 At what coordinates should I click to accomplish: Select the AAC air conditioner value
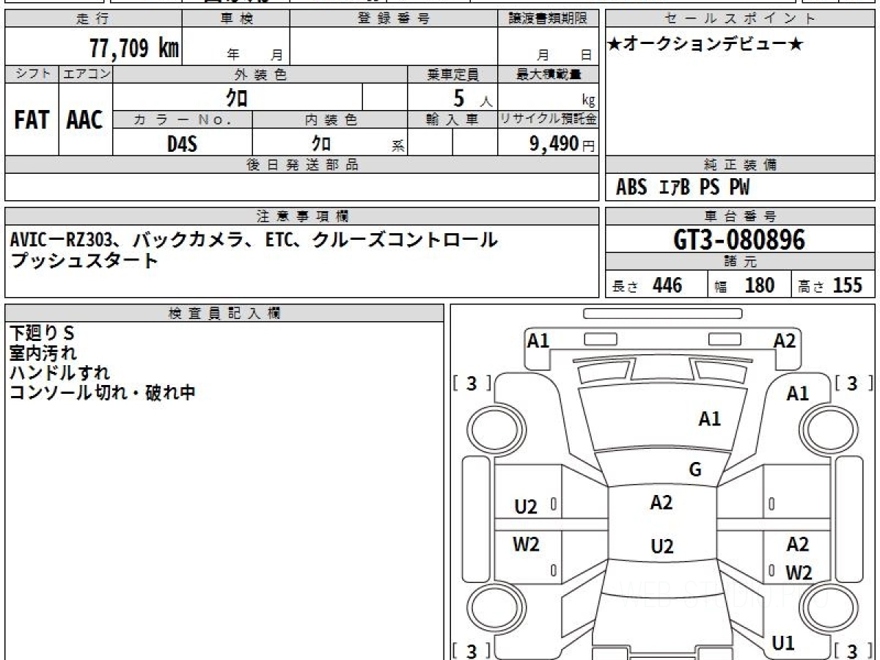click(x=85, y=120)
